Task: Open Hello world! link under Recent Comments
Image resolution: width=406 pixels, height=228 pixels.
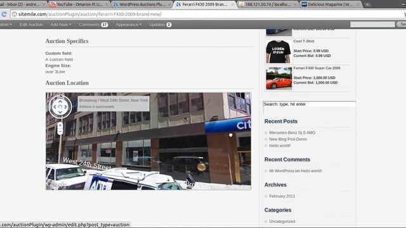Action: 311,171
